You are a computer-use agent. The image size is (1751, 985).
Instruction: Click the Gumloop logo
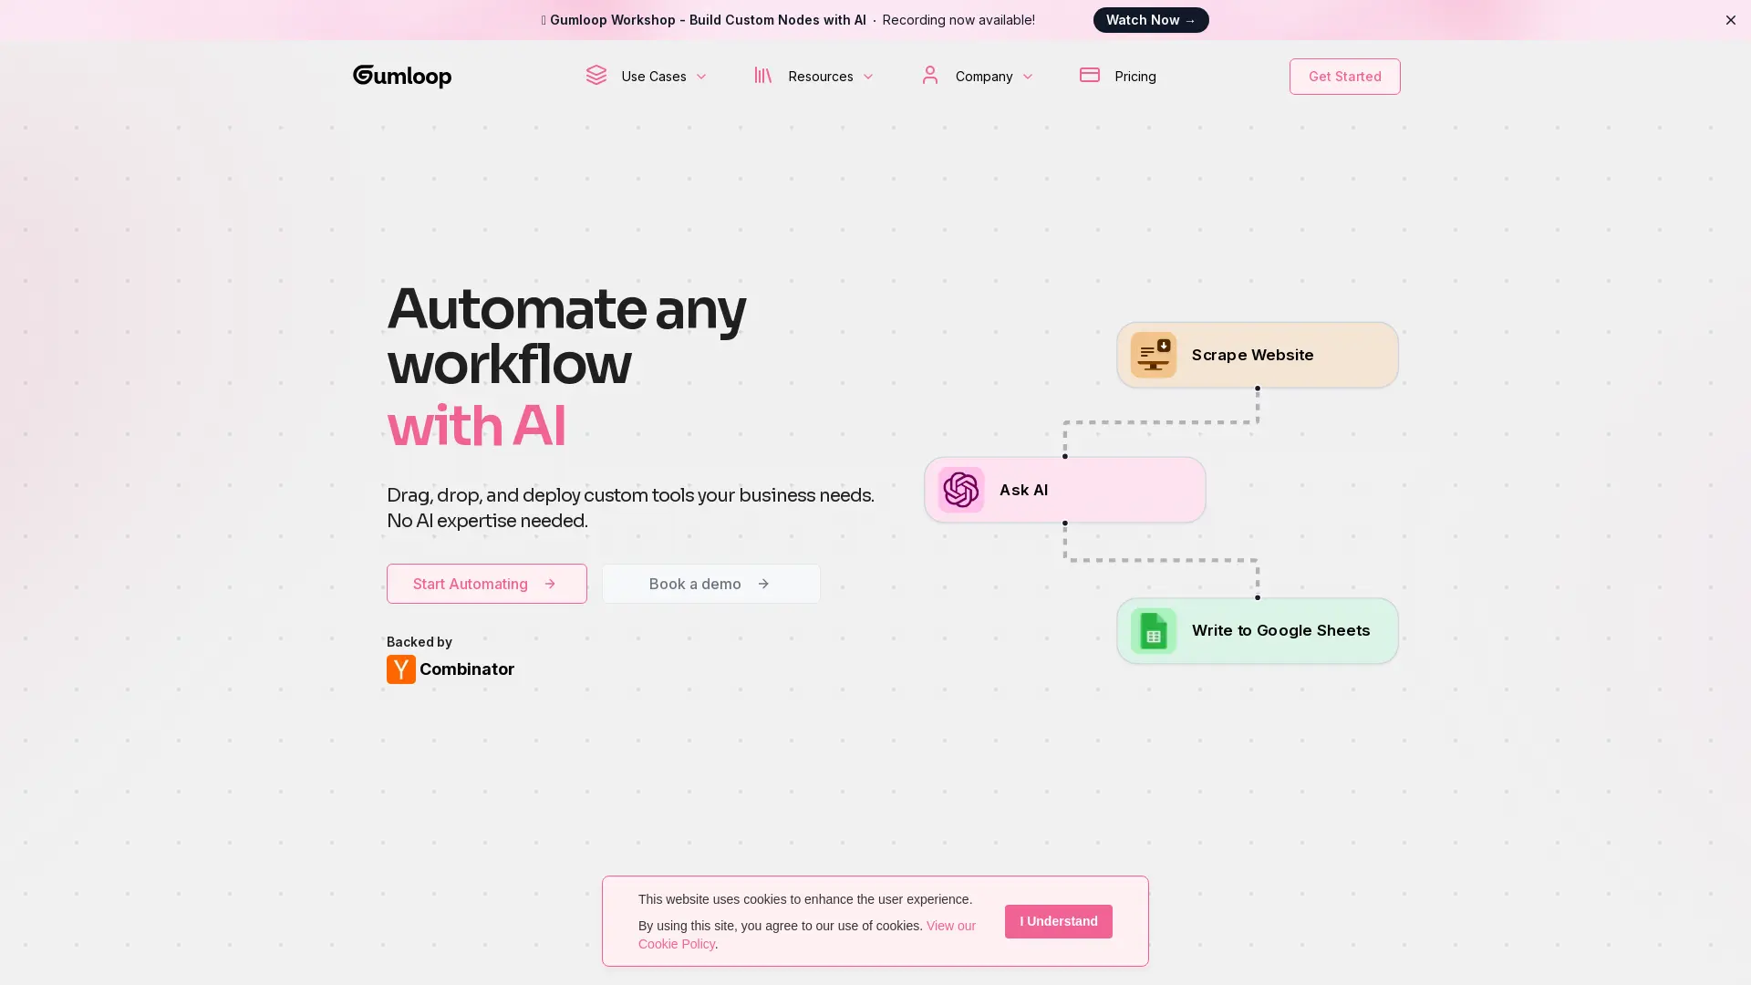401,77
